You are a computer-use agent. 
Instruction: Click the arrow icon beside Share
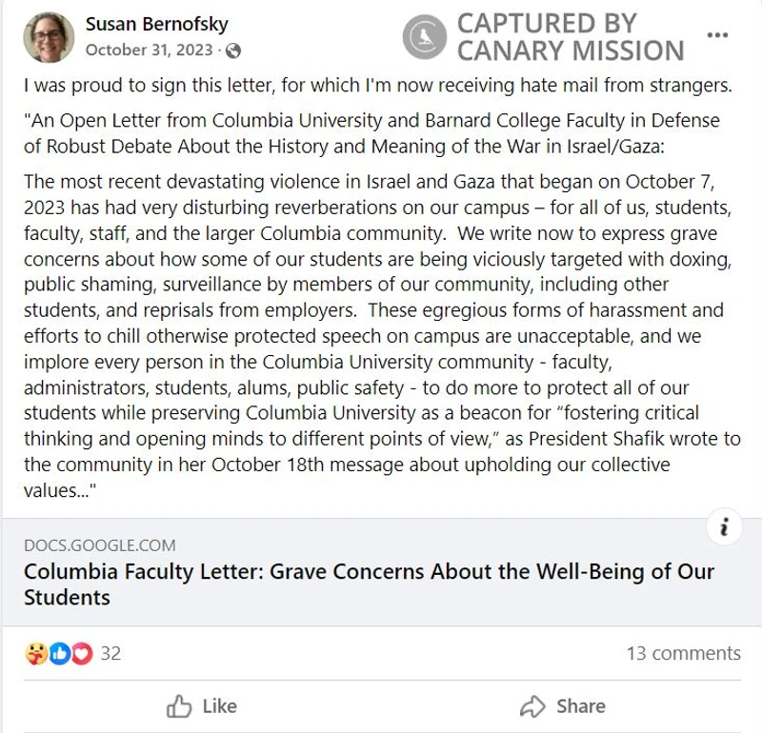[532, 706]
